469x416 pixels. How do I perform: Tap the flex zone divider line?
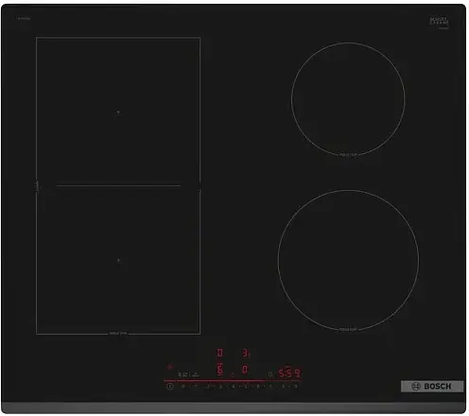pos(118,186)
